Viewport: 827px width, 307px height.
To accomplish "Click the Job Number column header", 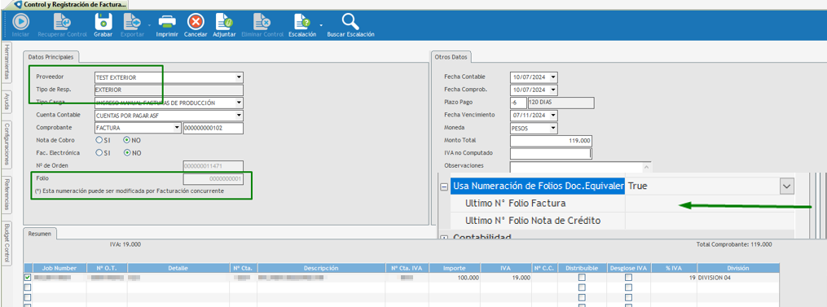I will pos(59,268).
